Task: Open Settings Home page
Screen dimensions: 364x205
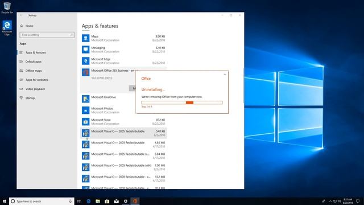Action: [27, 26]
